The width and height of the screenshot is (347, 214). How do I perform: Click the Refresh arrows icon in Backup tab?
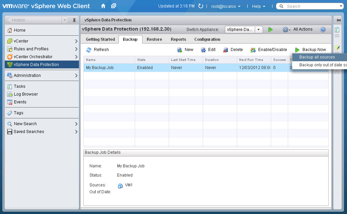89,50
